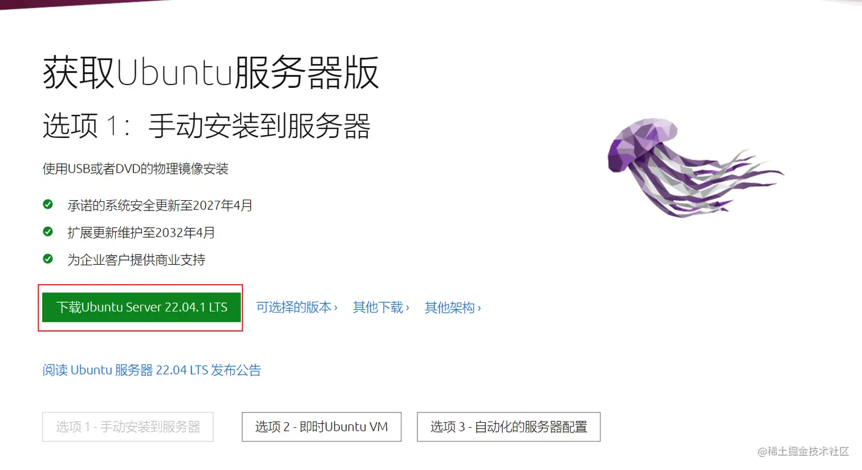Screen dimensions: 862x470
Task: Click the chevron after 其他下载
Action: [408, 308]
